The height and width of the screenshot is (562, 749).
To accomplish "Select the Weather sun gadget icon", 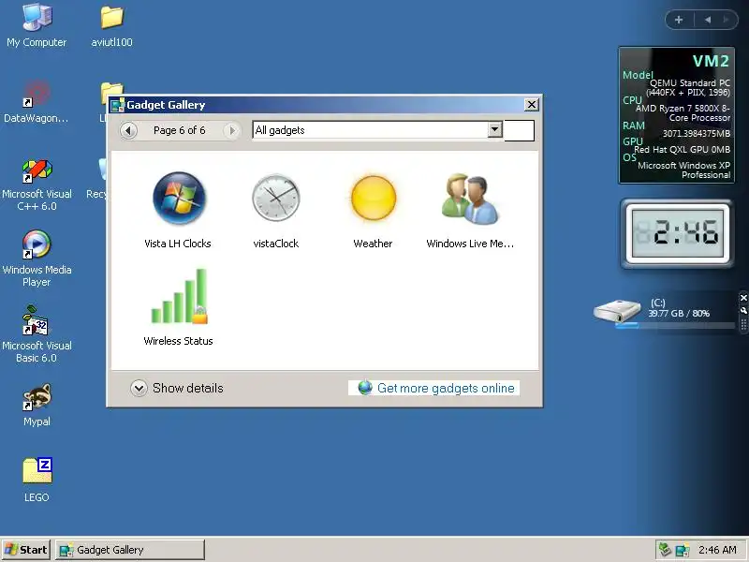I will 374,198.
